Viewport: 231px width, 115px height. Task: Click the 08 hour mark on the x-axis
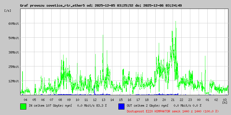60,99
